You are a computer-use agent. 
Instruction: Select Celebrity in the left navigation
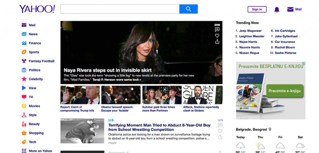pos(36,79)
